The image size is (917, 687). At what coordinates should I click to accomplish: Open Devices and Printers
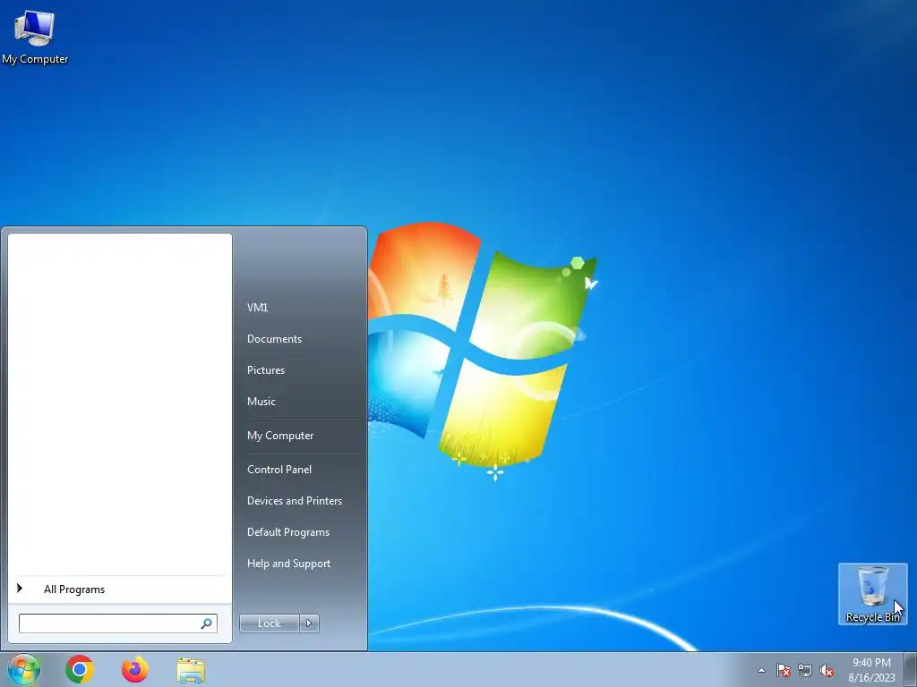pos(294,501)
